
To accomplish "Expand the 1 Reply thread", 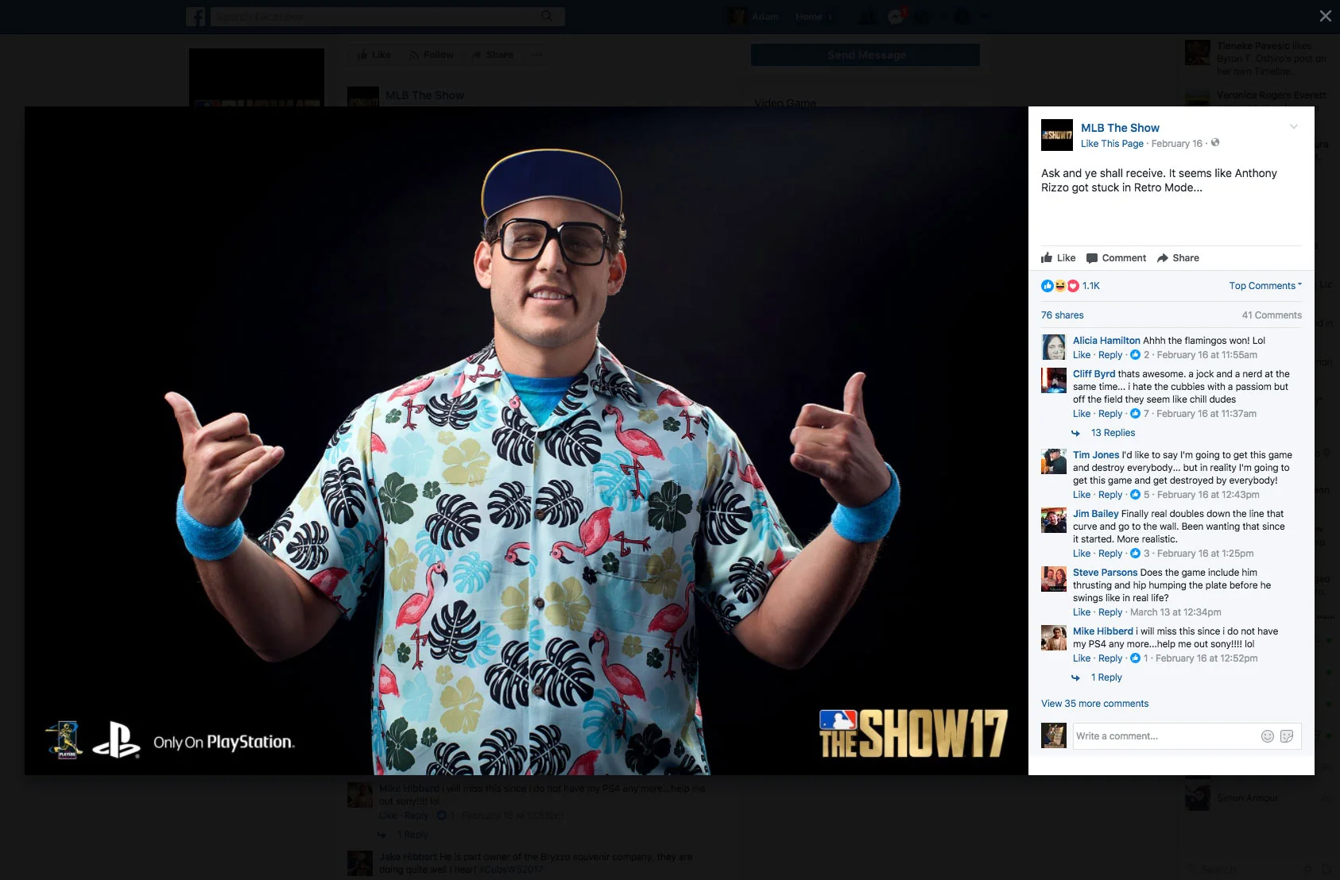I will tap(1106, 677).
